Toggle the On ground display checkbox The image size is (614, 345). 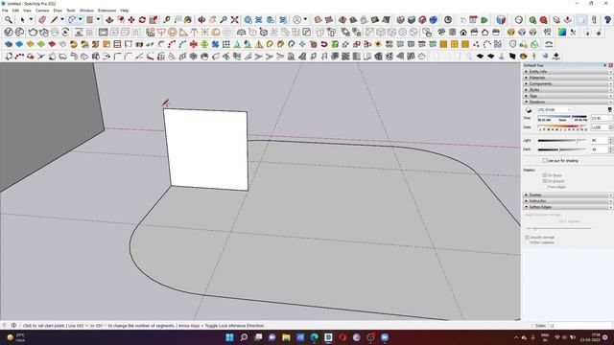pos(544,181)
